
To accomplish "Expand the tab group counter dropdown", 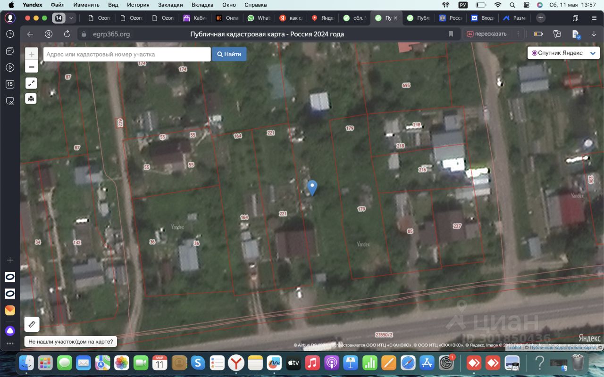I will tap(71, 18).
